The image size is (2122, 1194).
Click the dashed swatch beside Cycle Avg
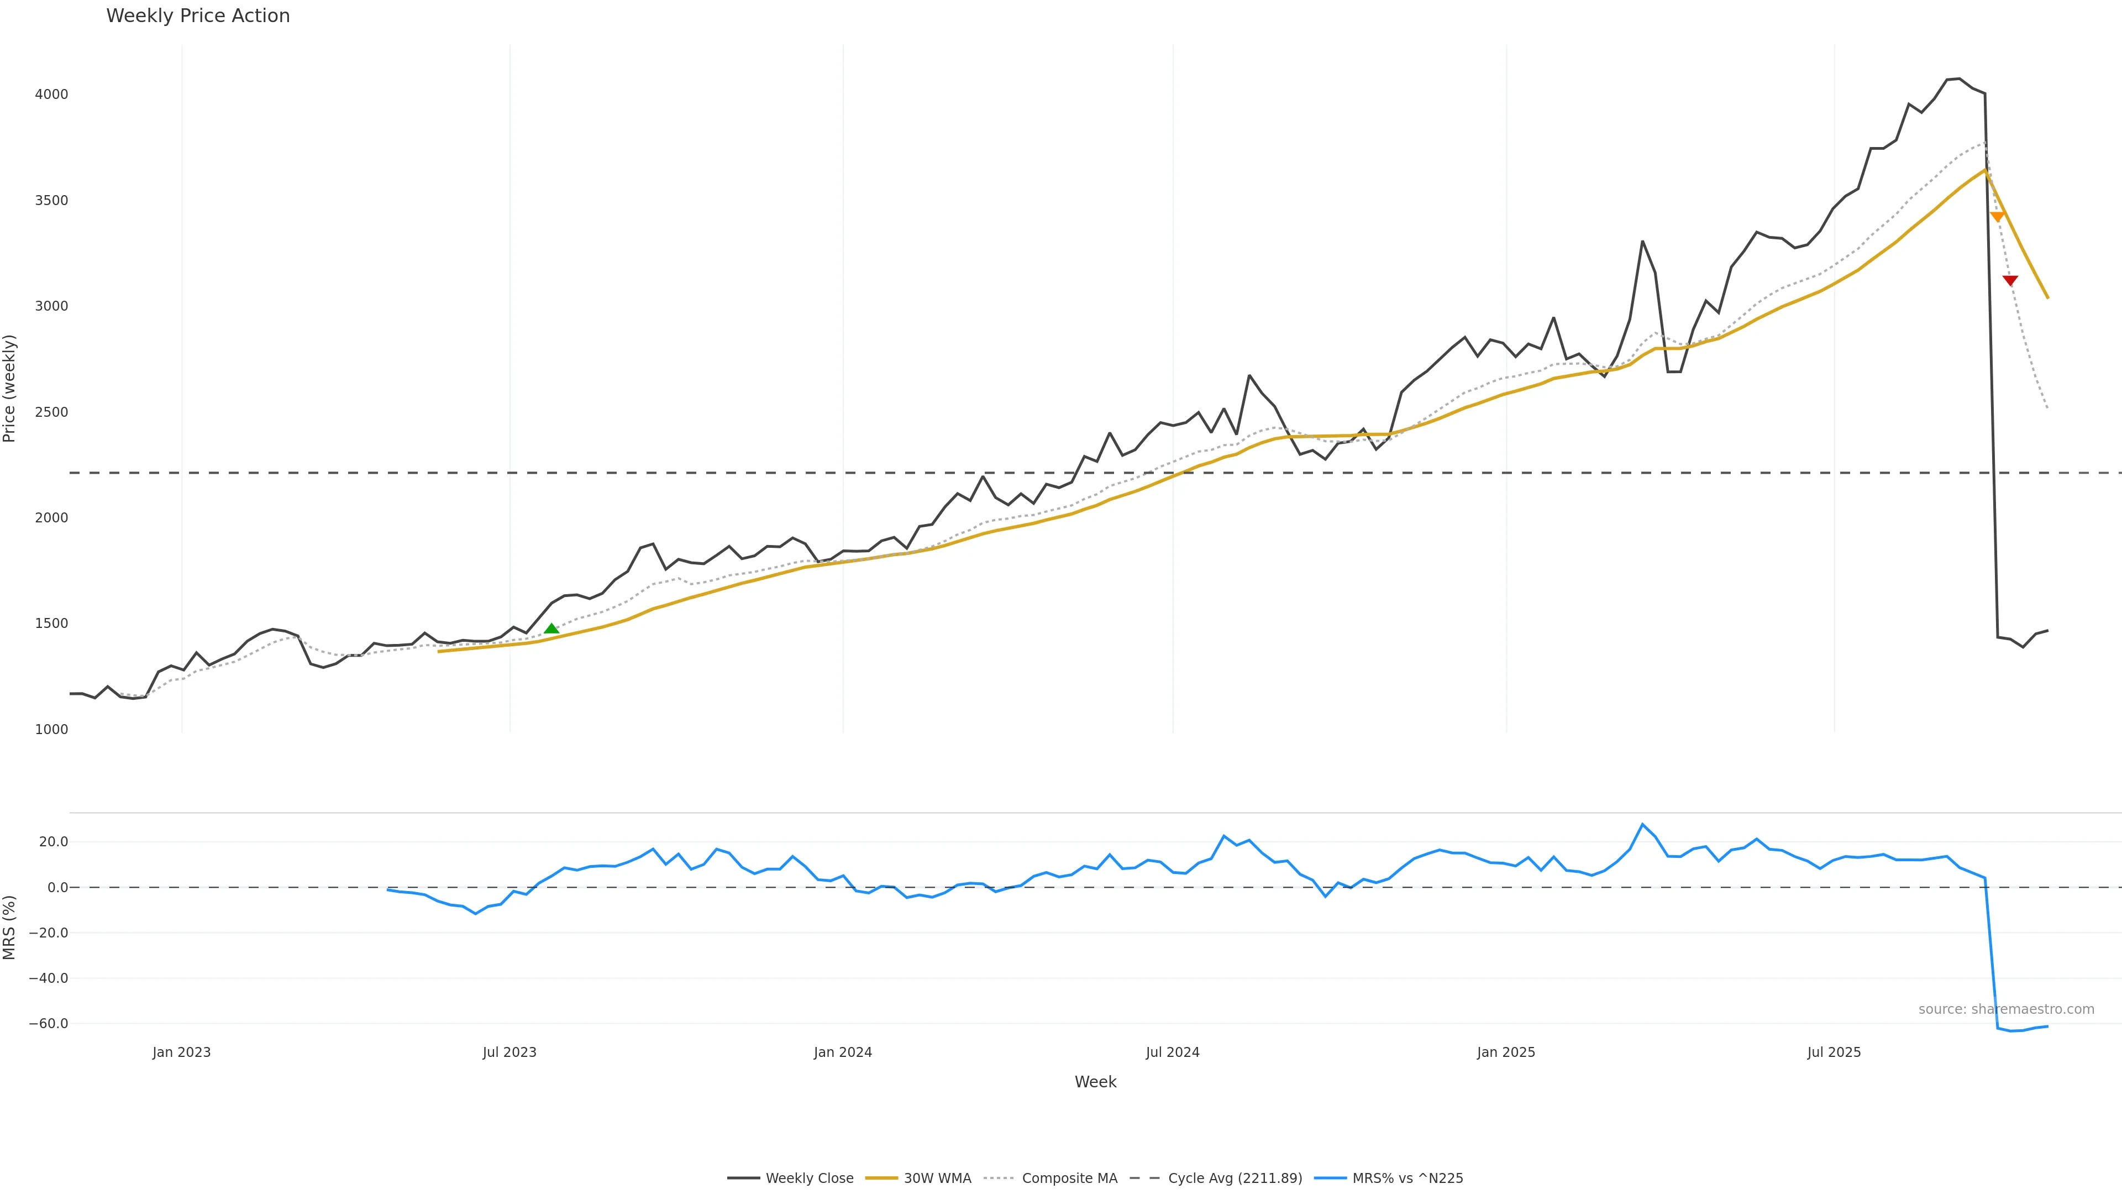[x=1144, y=1179]
